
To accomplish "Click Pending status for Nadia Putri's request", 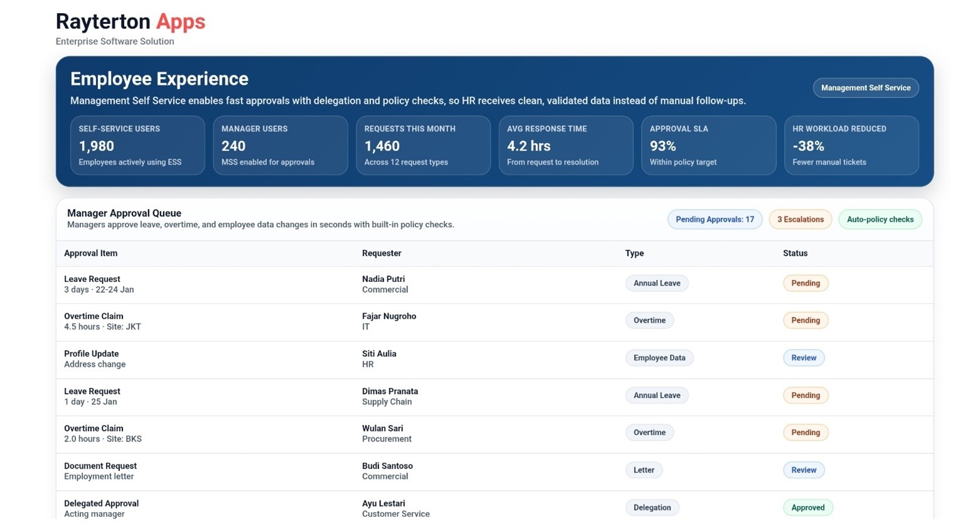I will click(x=805, y=283).
